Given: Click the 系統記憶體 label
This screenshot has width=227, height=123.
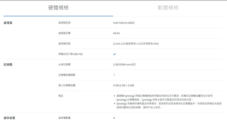Looking at the screenshot, I should [64, 64].
